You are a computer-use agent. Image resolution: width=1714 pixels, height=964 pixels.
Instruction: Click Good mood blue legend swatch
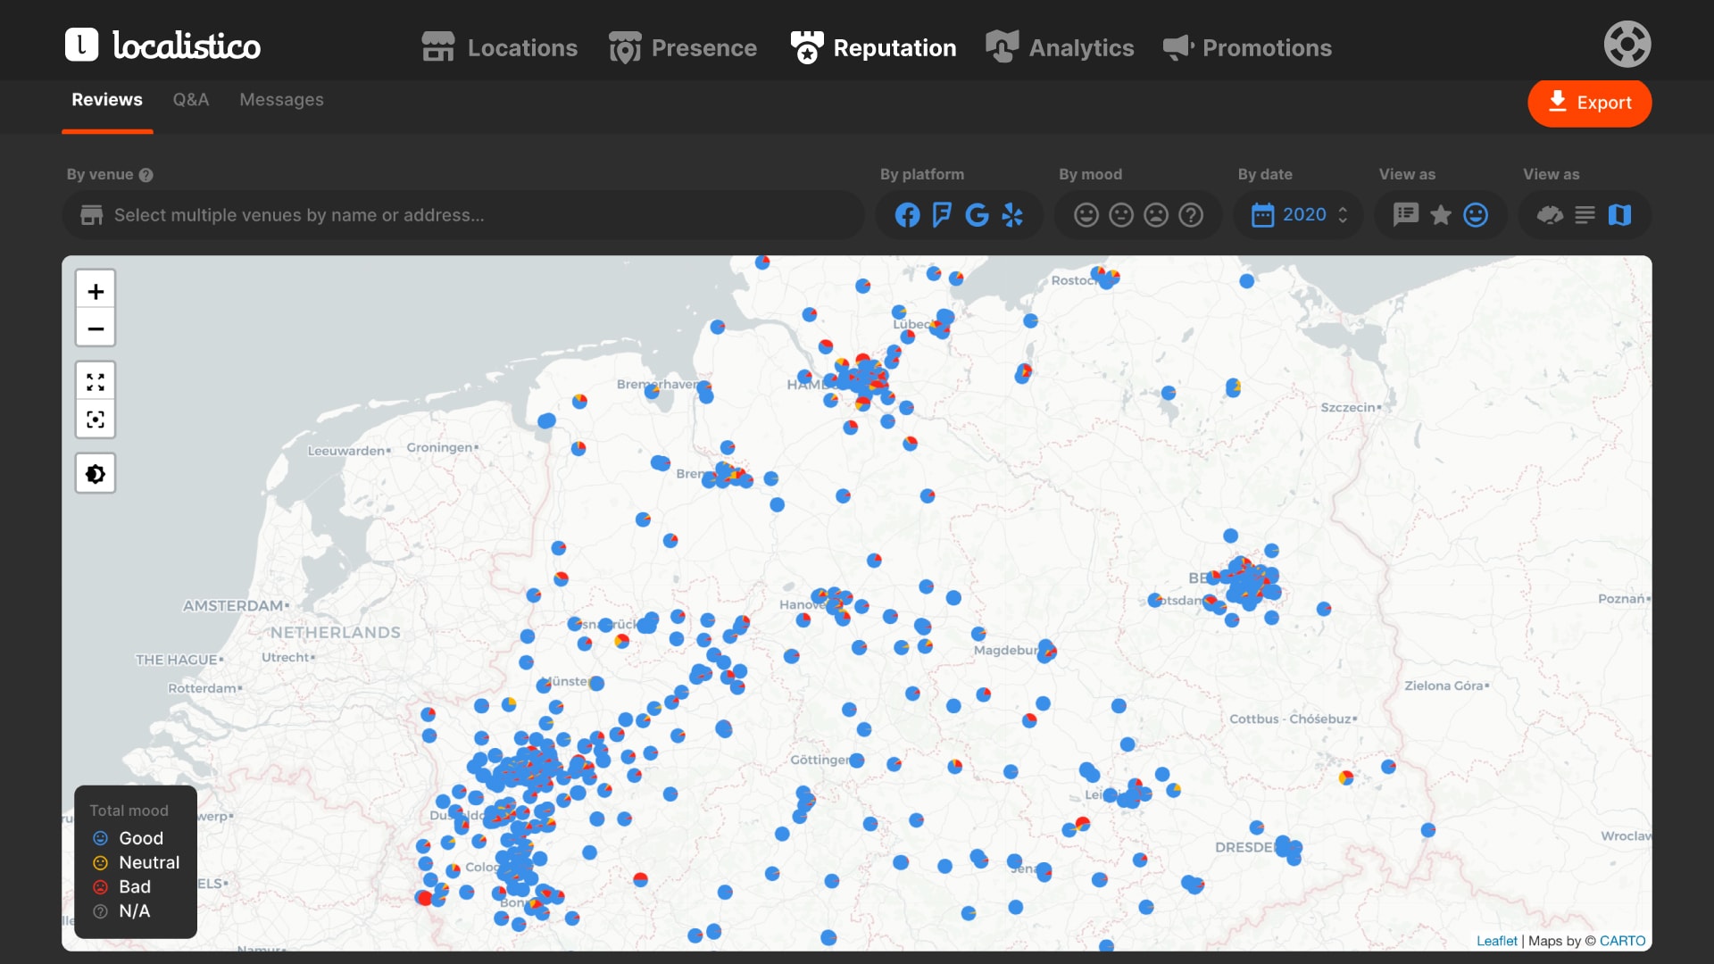coord(100,838)
